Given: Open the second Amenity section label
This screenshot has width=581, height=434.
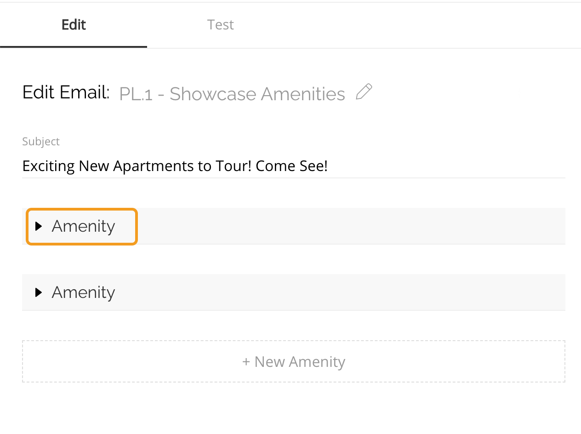Looking at the screenshot, I should point(83,292).
